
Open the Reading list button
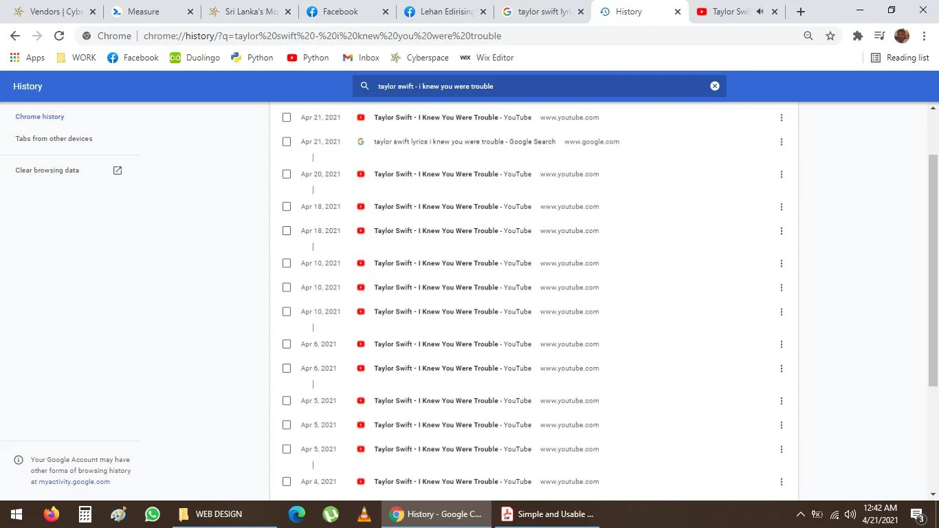(900, 58)
